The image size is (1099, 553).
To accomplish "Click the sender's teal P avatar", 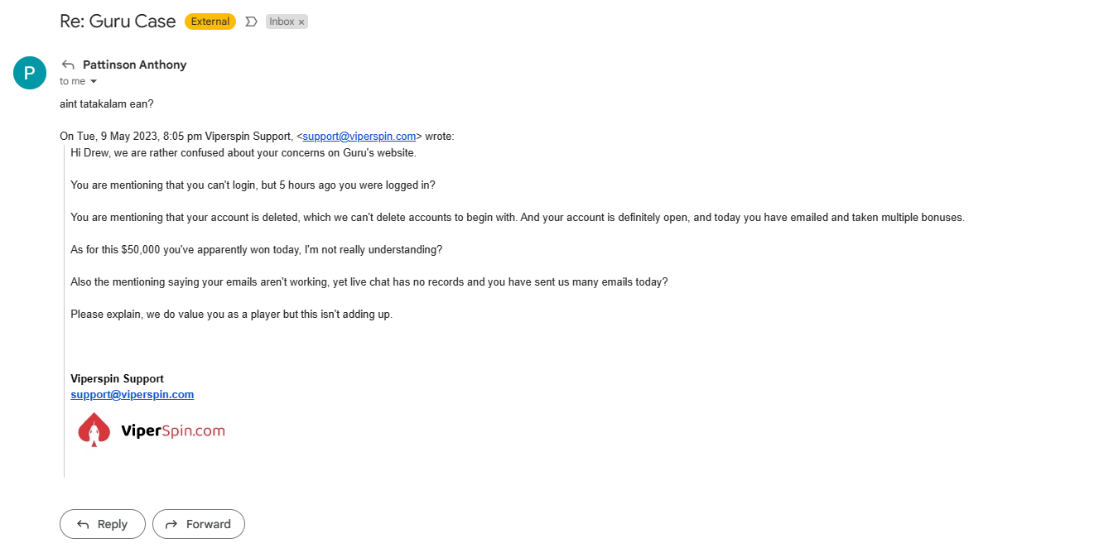I will [x=30, y=73].
